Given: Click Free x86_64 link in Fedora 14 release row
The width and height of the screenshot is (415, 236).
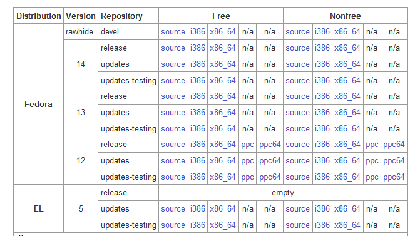Looking at the screenshot, I should tap(223, 48).
